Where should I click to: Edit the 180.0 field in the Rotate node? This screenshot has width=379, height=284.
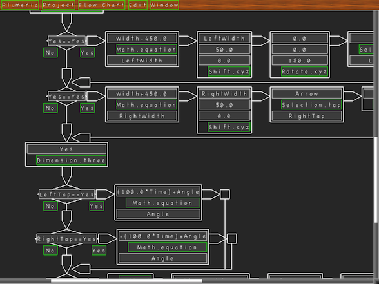click(300, 61)
